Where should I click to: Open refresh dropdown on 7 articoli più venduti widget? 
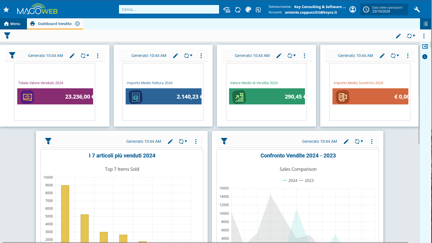[x=183, y=142]
